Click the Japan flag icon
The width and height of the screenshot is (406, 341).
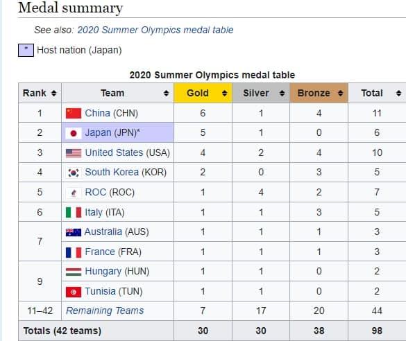74,133
